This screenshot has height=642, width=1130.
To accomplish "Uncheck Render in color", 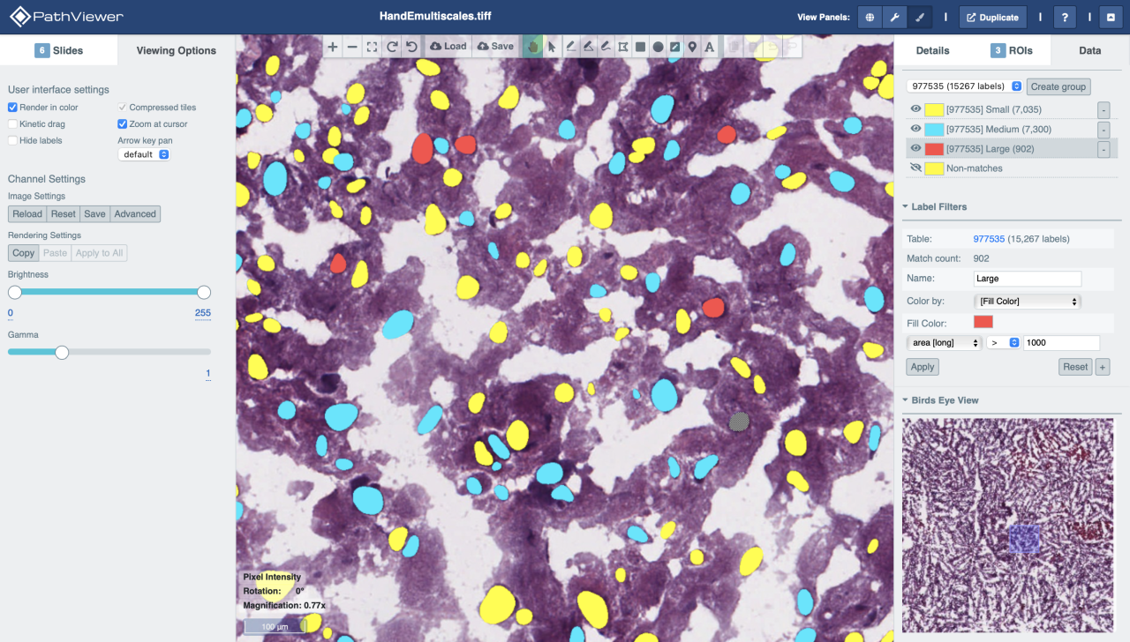I will tap(12, 108).
